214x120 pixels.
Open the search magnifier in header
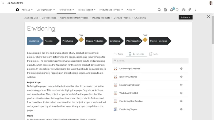point(159,10)
